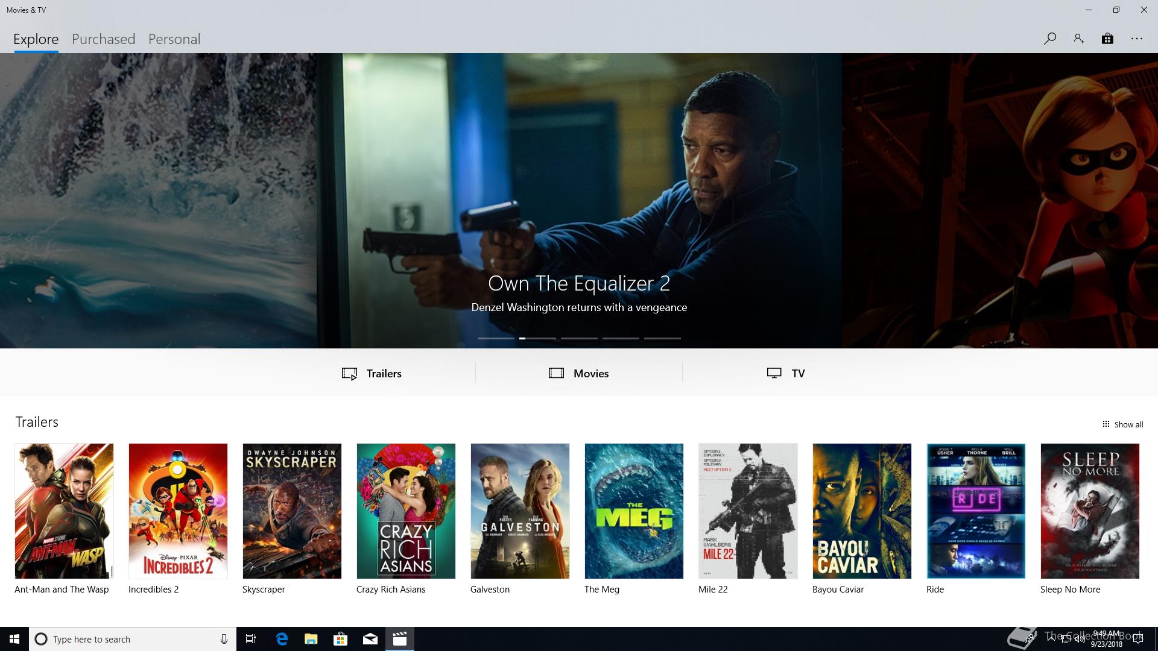Open the Store shopping bag icon
Viewport: 1158px width, 651px height.
pos(1107,39)
